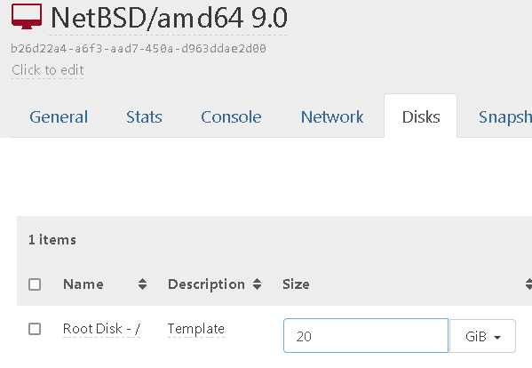The image size is (532, 368).
Task: Click the 'Click to edit' description
Action: [47, 70]
